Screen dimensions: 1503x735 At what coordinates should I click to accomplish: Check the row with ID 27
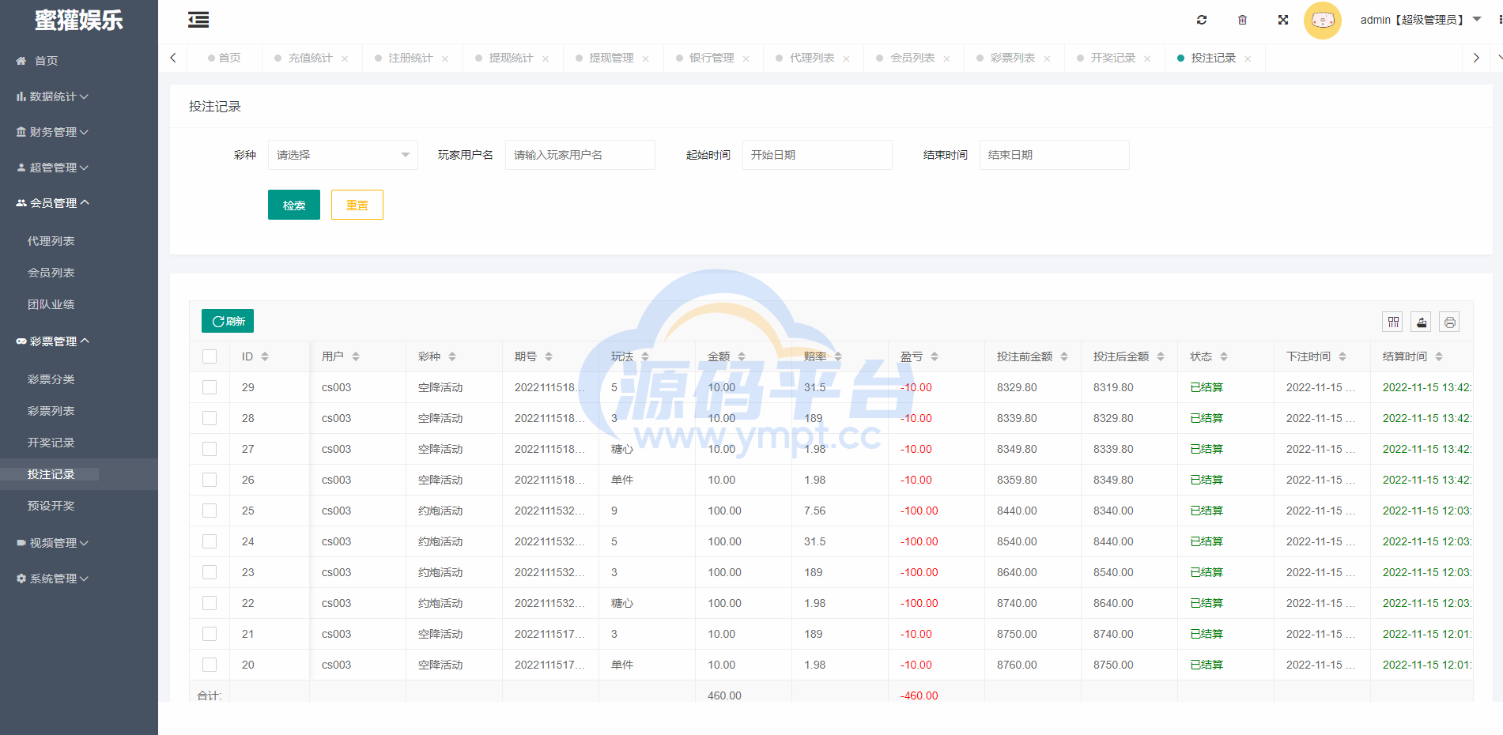click(x=210, y=449)
